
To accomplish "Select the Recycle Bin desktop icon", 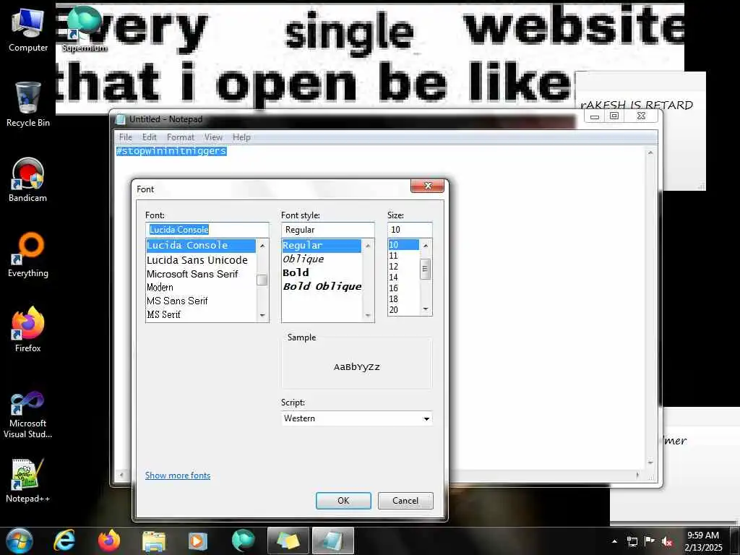I will (28, 104).
